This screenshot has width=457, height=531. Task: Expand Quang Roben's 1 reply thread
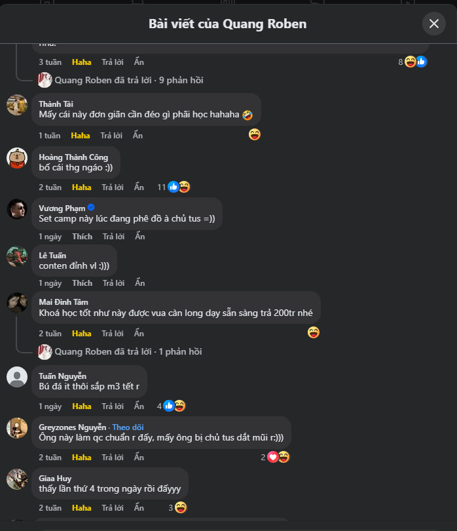128,352
